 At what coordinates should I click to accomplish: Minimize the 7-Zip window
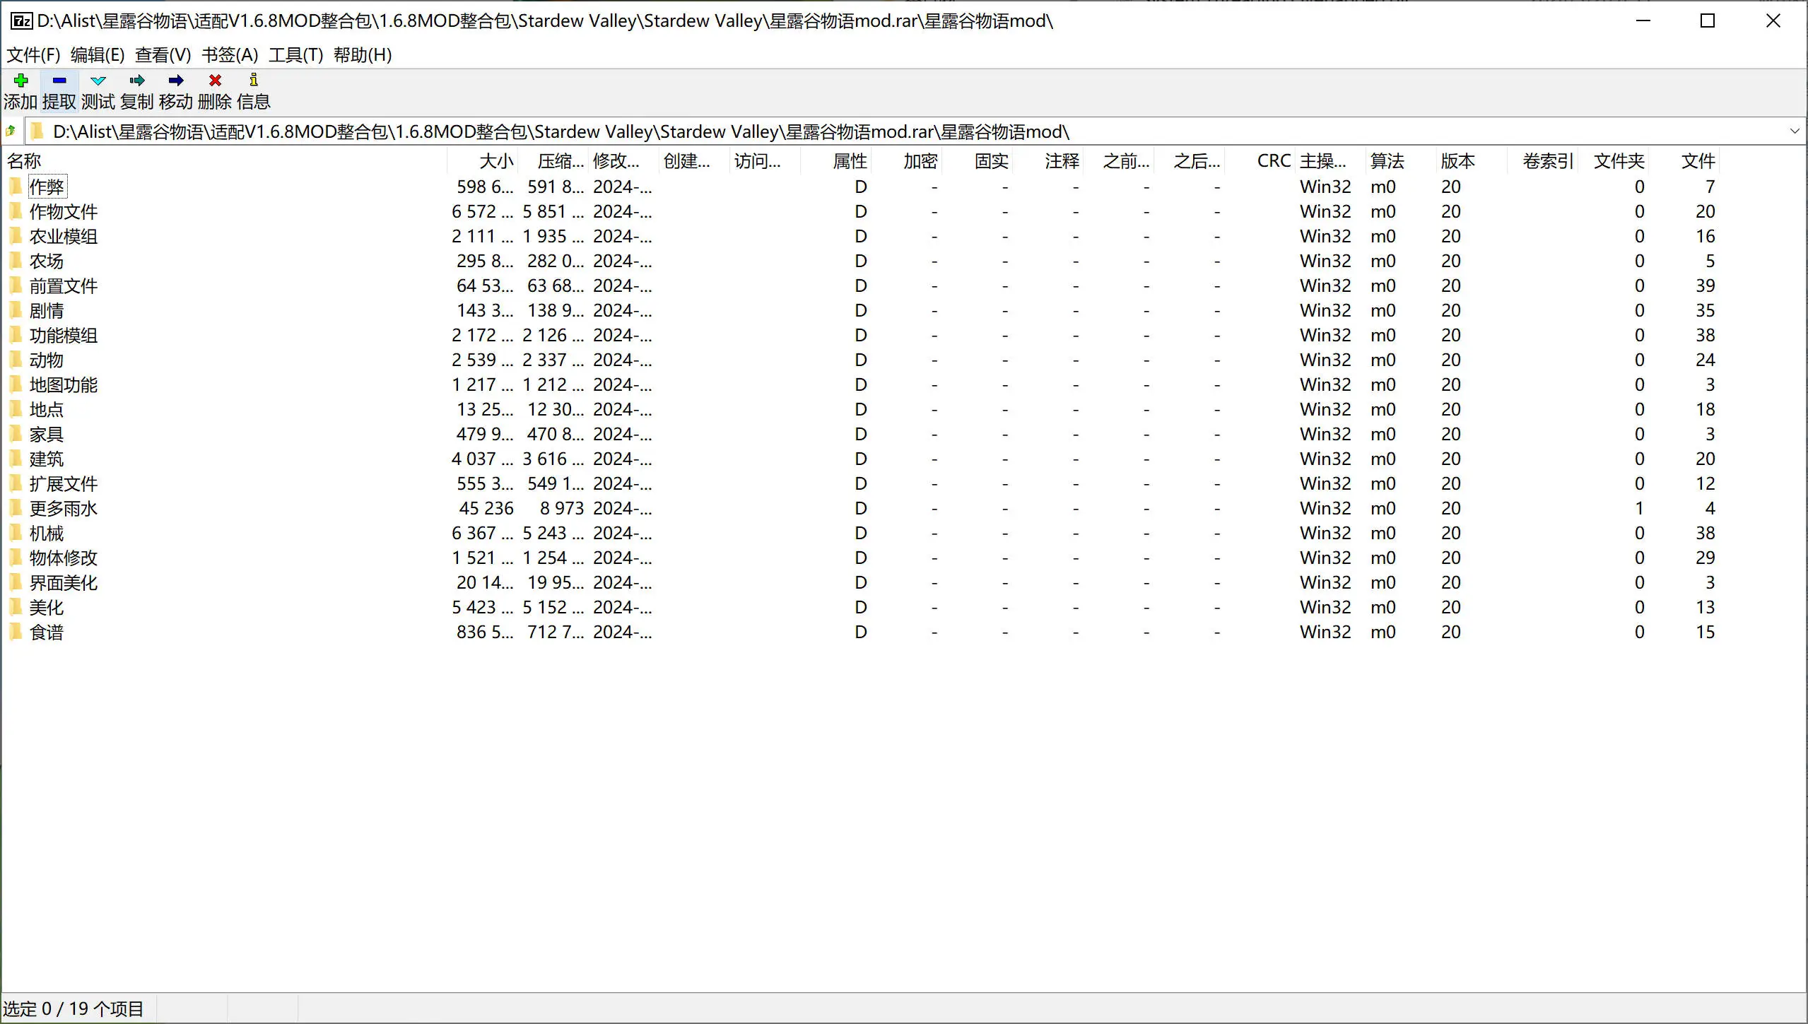(1643, 21)
